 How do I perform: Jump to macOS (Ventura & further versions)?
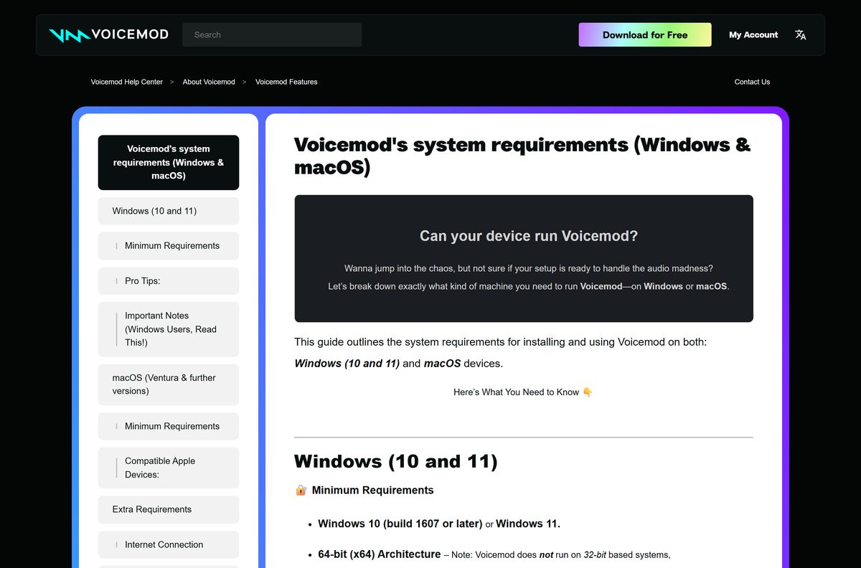[x=169, y=384]
